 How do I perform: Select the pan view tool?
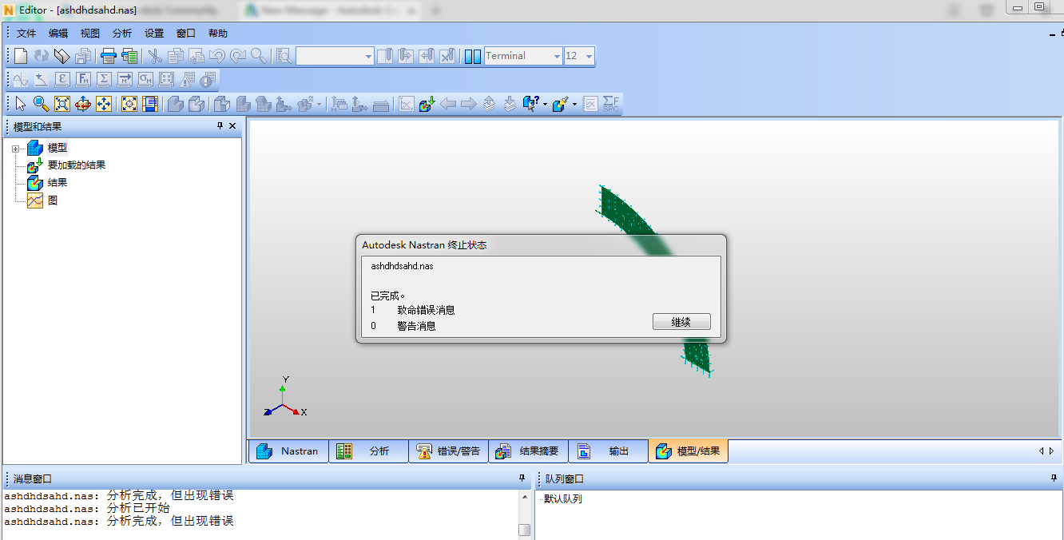coord(104,104)
